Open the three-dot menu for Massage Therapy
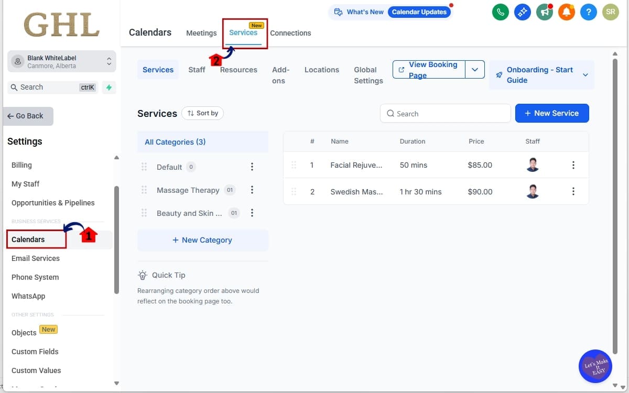The width and height of the screenshot is (629, 393). (252, 190)
